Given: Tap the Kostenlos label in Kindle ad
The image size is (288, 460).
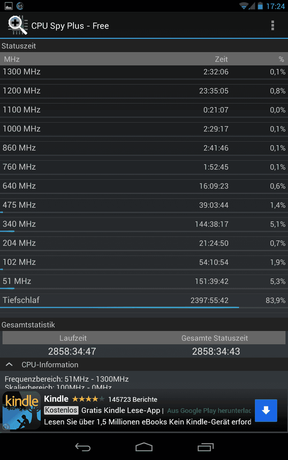Looking at the screenshot, I should (61, 410).
